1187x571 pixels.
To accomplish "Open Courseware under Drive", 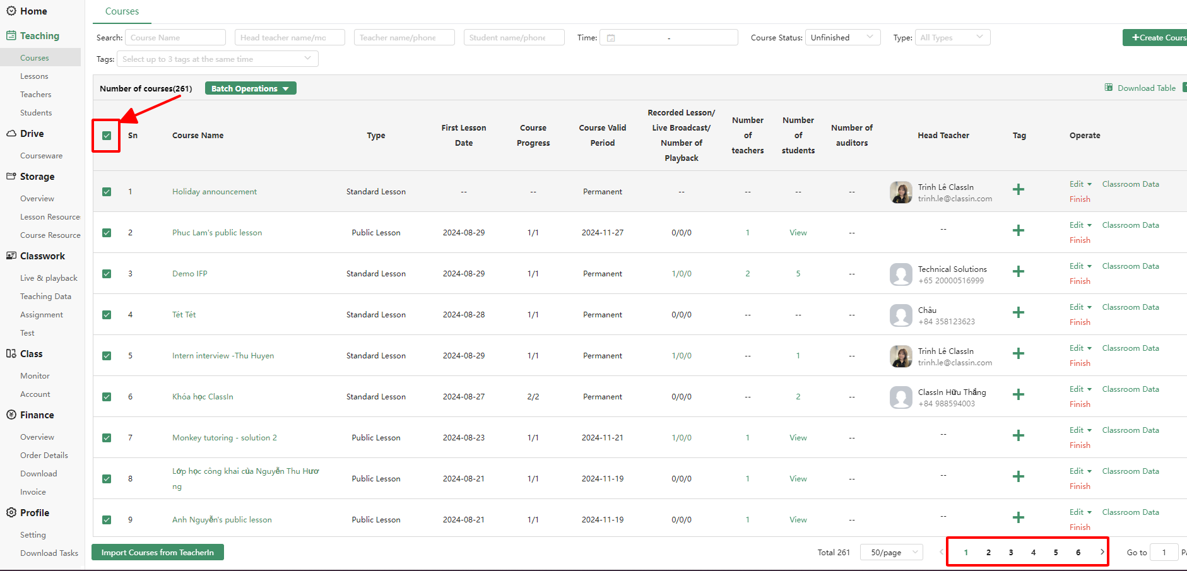I will click(x=41, y=155).
